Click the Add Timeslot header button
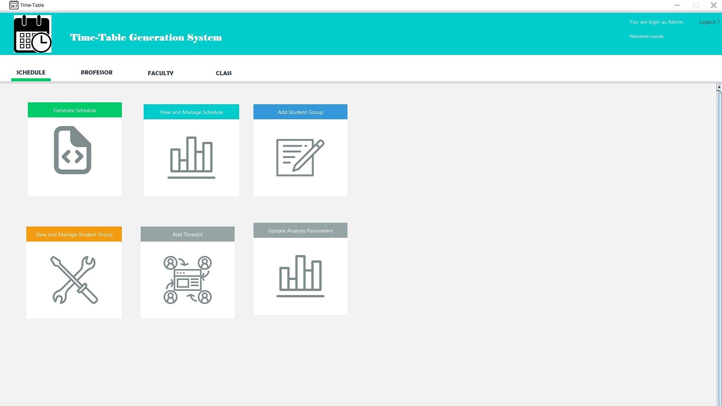This screenshot has height=406, width=722. pos(187,234)
